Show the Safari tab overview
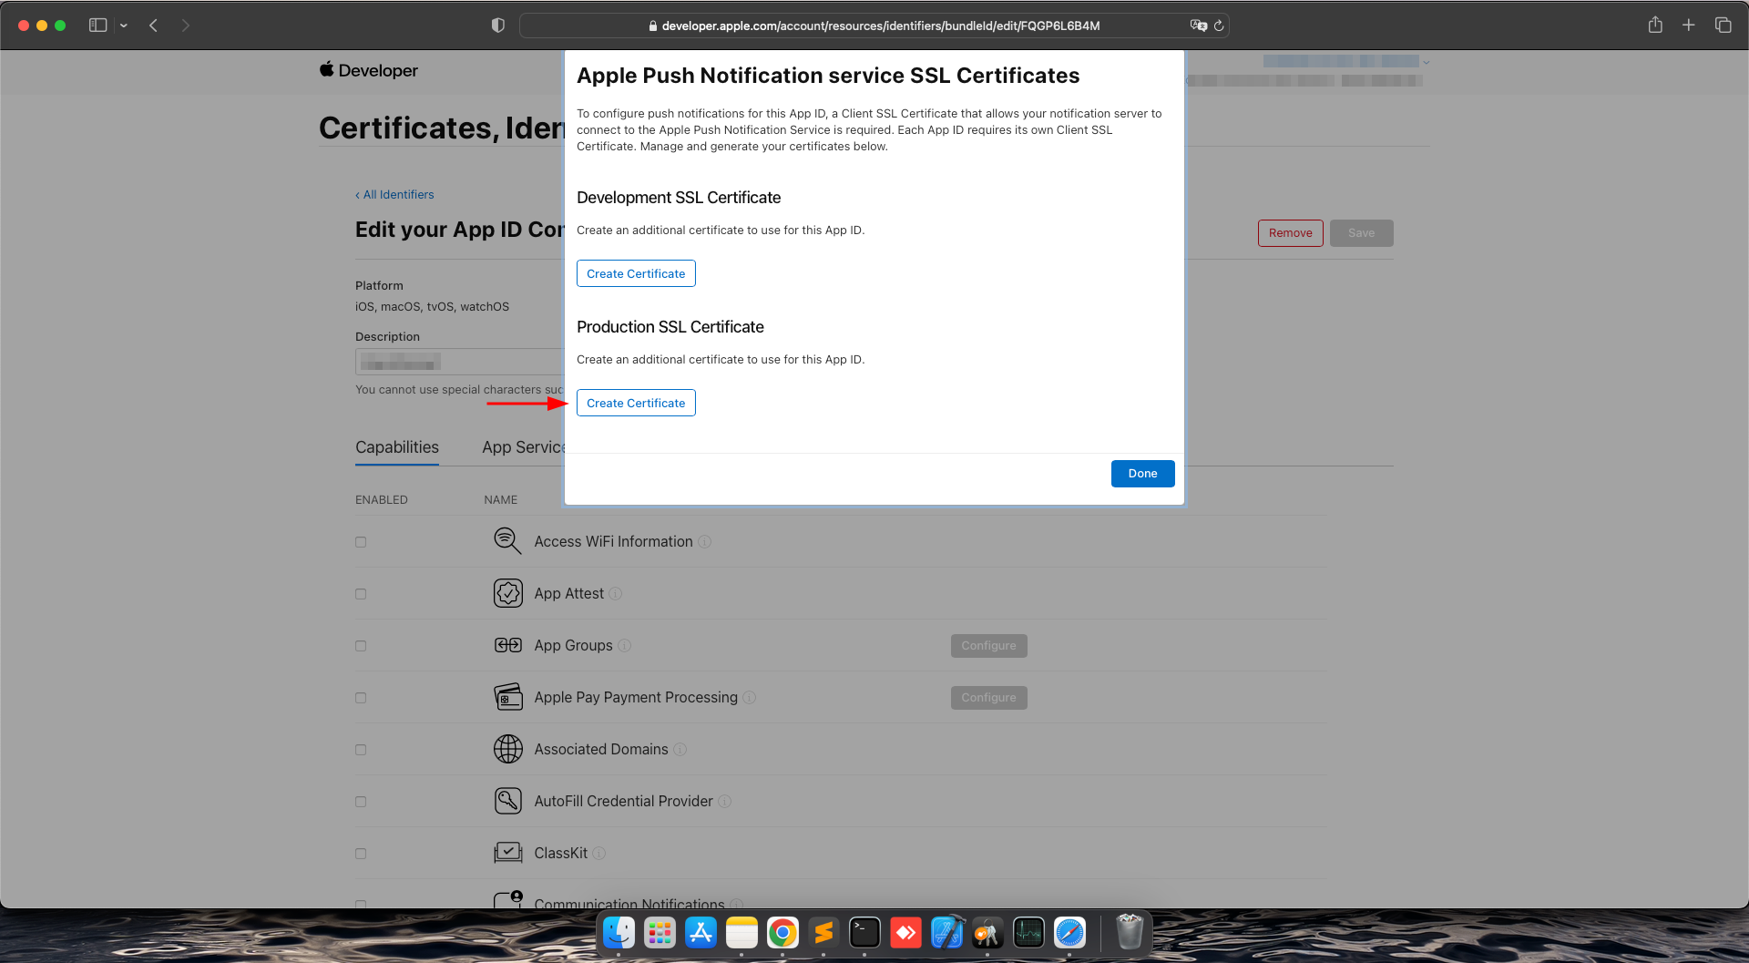Screen dimensions: 1749x963 [1723, 26]
